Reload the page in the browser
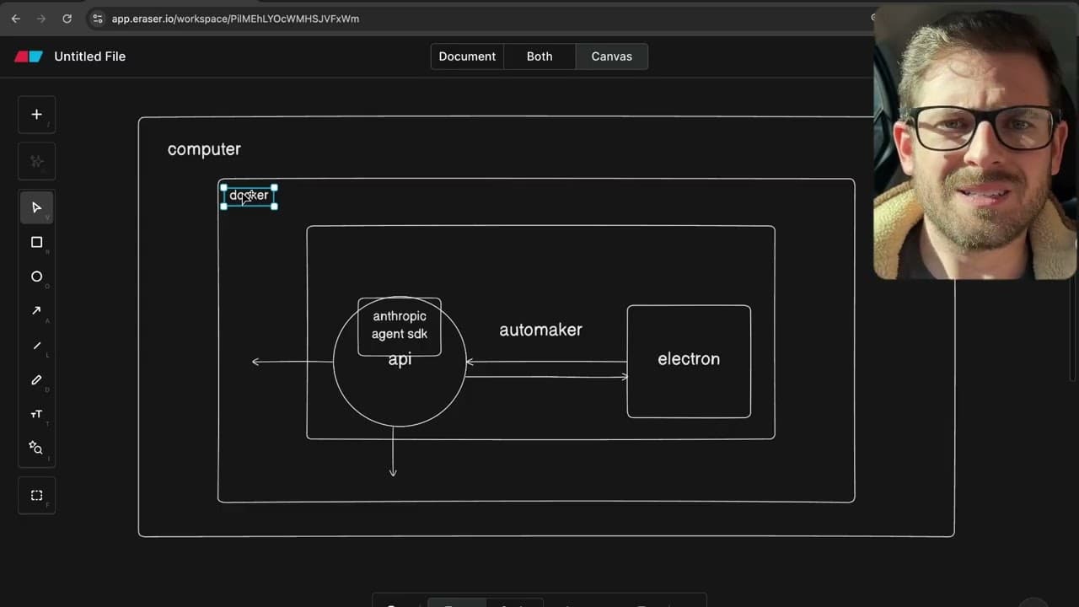The width and height of the screenshot is (1079, 607). (x=67, y=19)
